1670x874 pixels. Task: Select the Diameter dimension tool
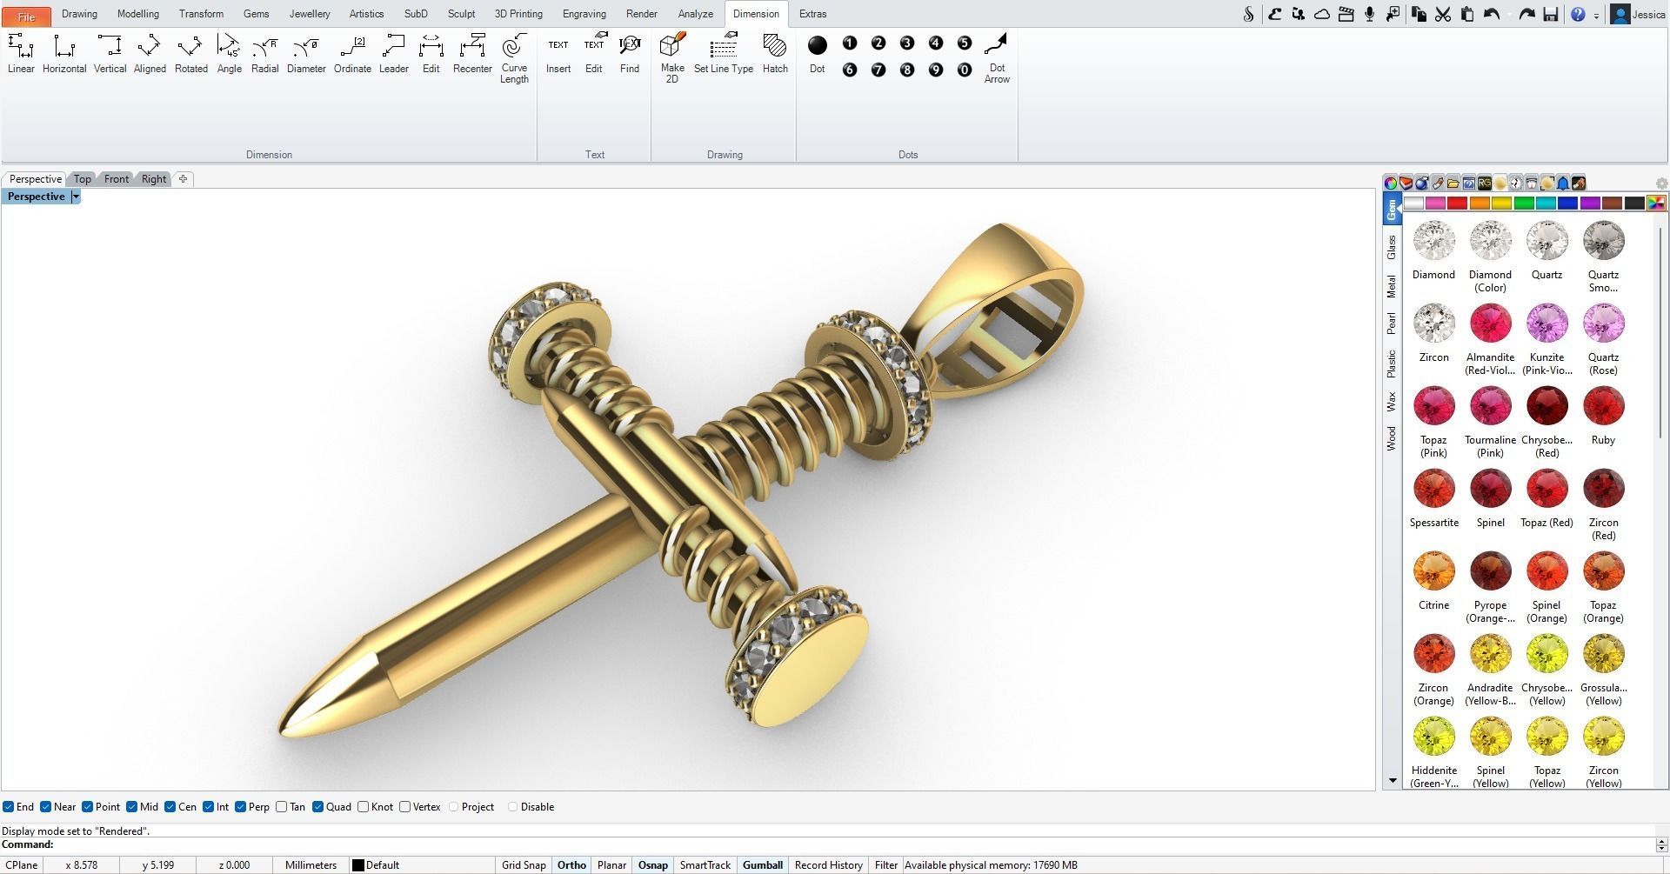306,54
